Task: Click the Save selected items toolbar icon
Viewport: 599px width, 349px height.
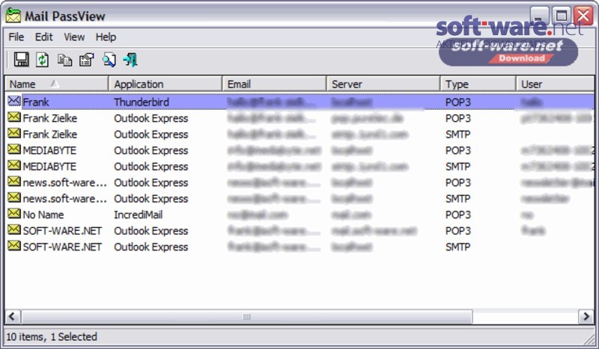Action: (21, 60)
